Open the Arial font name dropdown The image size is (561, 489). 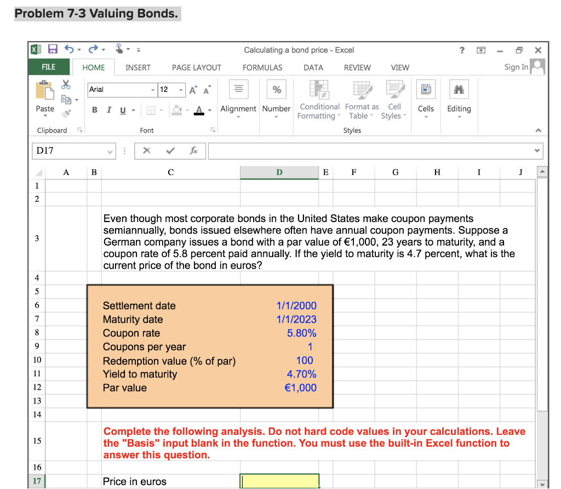point(152,89)
